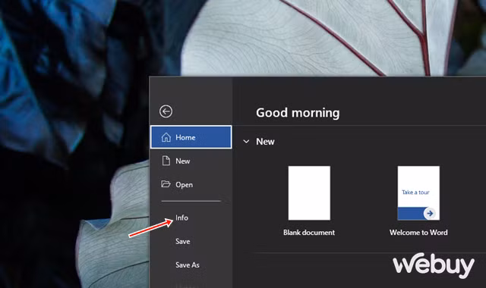486x288 pixels.
Task: Click the Webuy watermark logo
Action: 434,265
